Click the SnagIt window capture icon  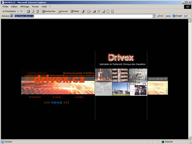click(186, 16)
